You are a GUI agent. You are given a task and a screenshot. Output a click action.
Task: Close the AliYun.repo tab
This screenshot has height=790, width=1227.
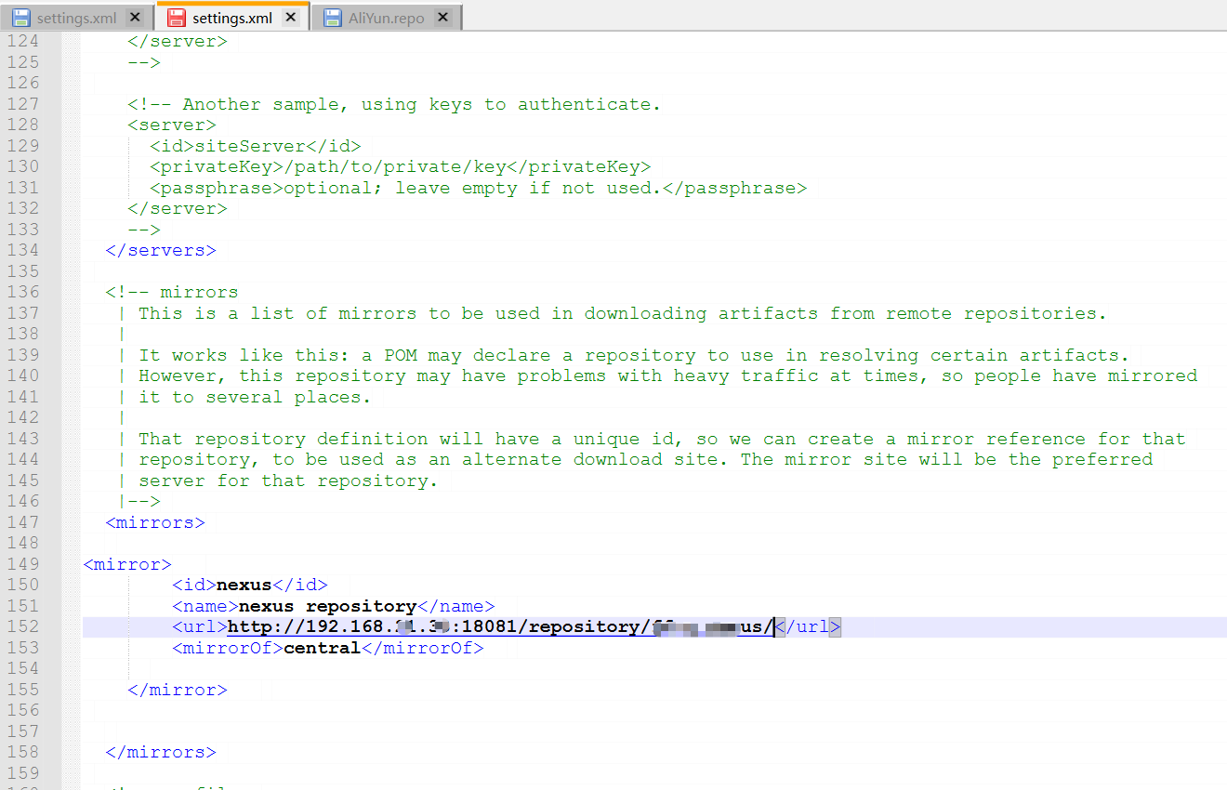click(x=442, y=18)
